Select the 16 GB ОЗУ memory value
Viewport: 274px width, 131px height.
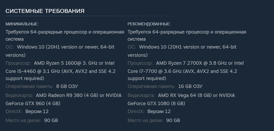coord(190,86)
